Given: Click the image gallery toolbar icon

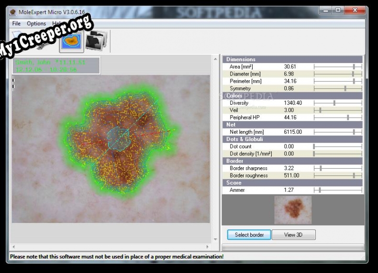Looking at the screenshot, I should (x=97, y=42).
